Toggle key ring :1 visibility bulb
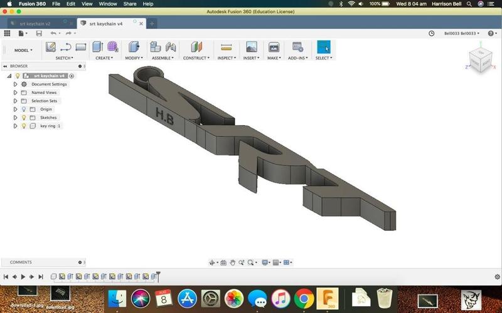Image resolution: width=502 pixels, height=313 pixels. click(x=24, y=126)
